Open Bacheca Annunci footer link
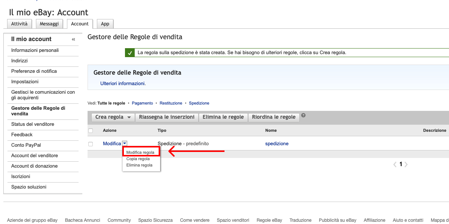The height and width of the screenshot is (224, 449). pyautogui.click(x=83, y=220)
